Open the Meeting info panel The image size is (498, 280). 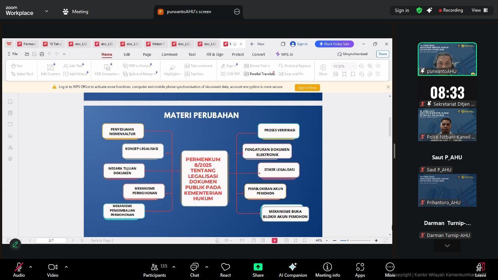point(327,270)
